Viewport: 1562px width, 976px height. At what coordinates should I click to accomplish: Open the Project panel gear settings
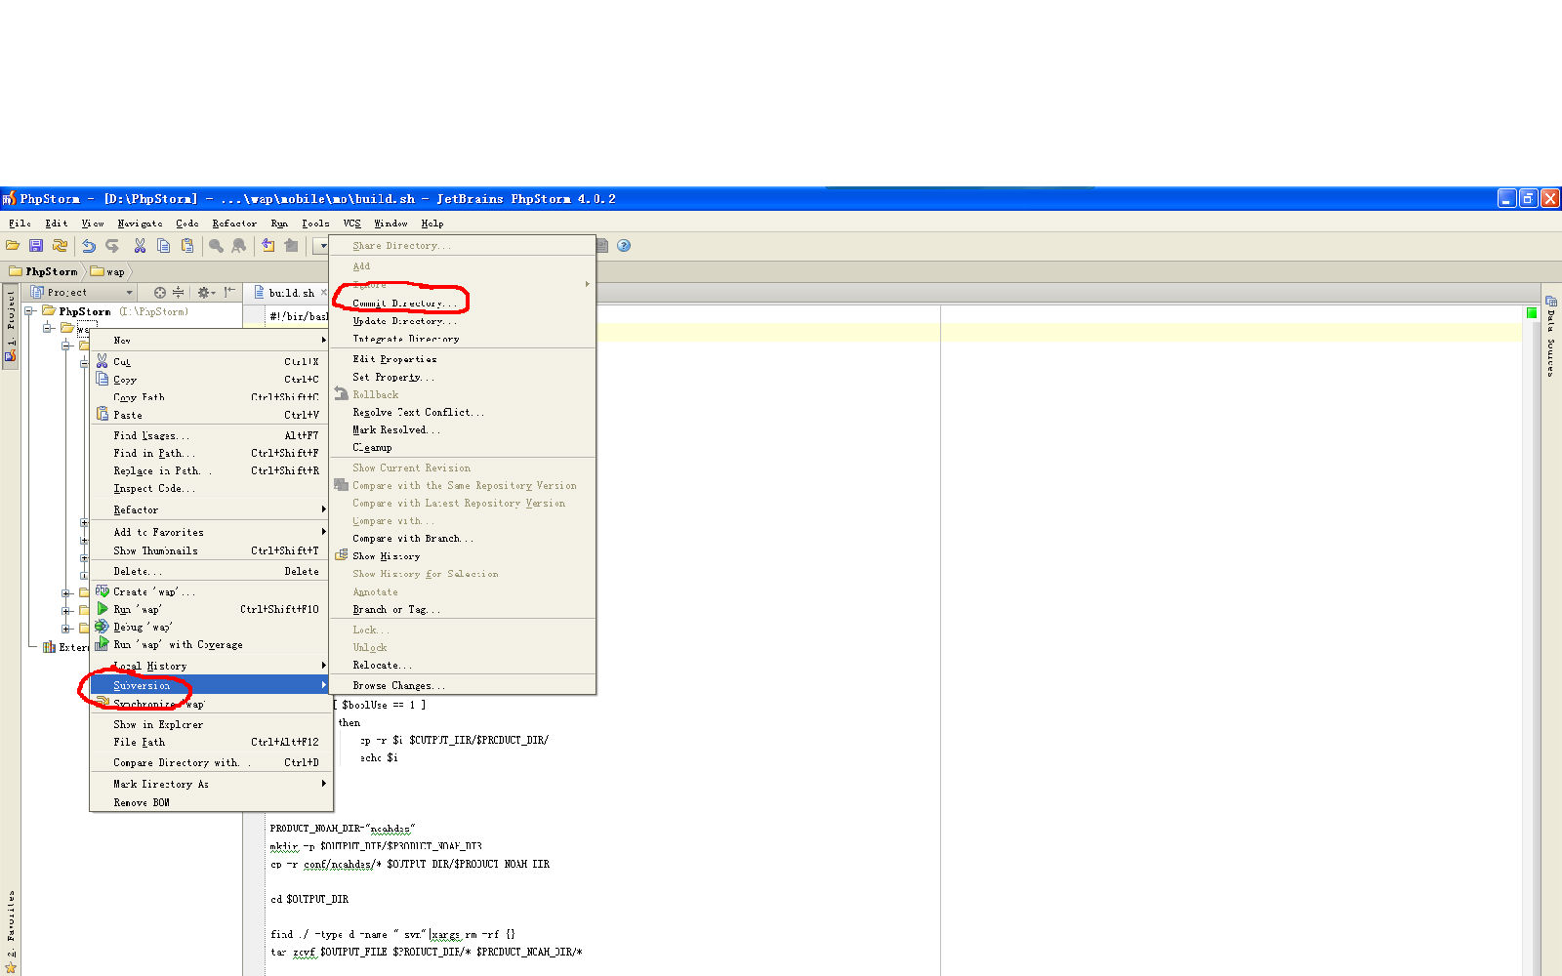pos(206,292)
